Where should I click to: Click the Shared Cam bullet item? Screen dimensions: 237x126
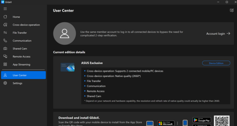click(x=94, y=96)
